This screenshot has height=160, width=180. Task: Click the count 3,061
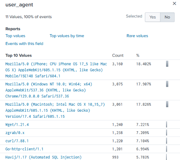point(117,105)
